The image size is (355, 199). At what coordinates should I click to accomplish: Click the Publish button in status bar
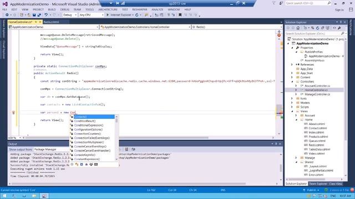[x=311, y=190]
